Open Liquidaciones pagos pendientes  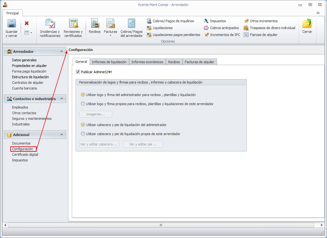[173, 35]
